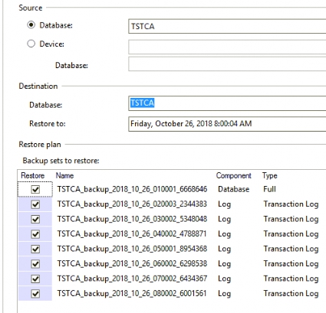The height and width of the screenshot is (313, 326).
Task: Toggle the checkbox for backup 050001_8954368
Action: point(35,249)
